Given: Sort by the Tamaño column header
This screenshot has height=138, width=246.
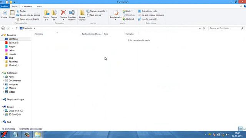Looking at the screenshot, I should click(x=130, y=34).
